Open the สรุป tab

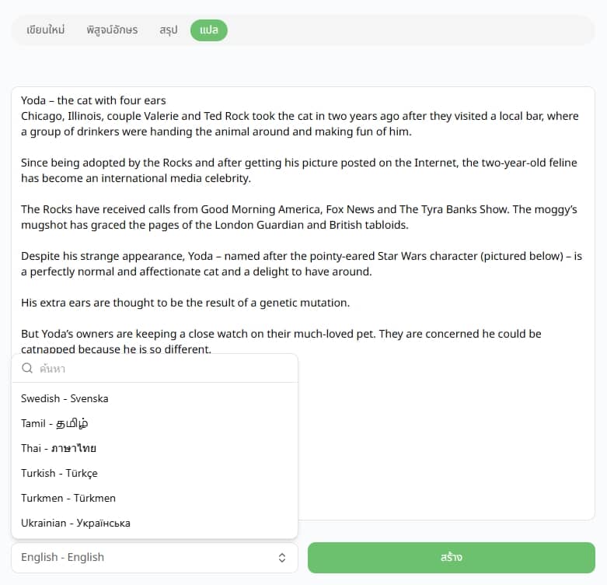coord(169,30)
